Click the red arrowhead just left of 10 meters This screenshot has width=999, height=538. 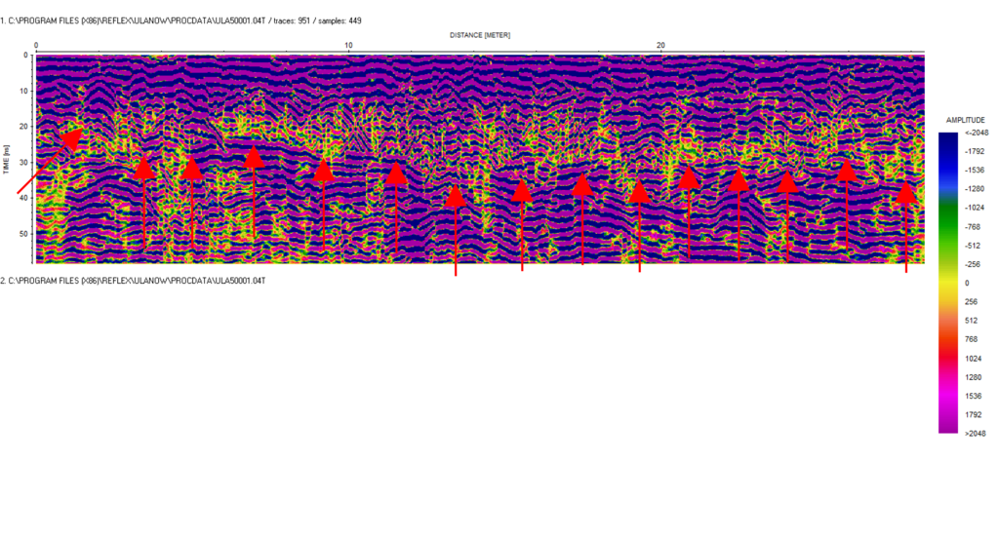[324, 172]
